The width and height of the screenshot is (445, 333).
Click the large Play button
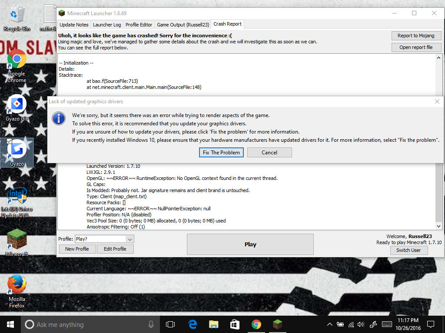point(250,244)
